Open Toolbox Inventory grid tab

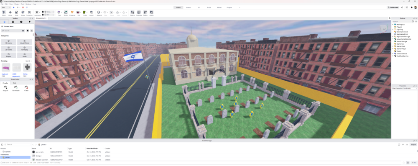(13, 22)
